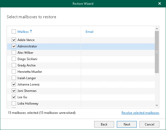Click the sort ascending arrow beside Mailbox
166x130 pixels.
pos(31,32)
